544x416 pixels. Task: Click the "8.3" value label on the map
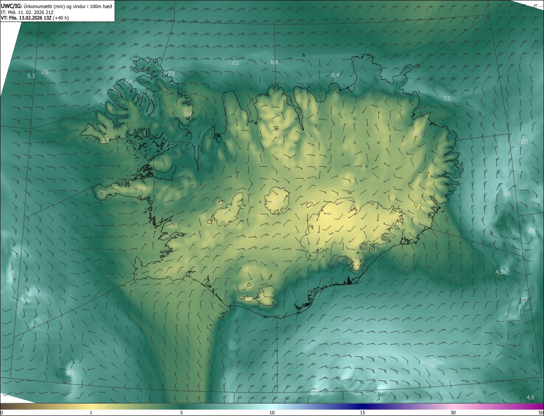[524, 142]
